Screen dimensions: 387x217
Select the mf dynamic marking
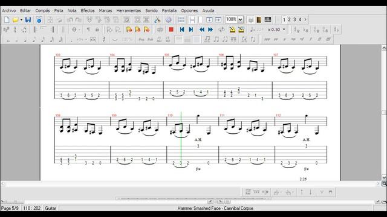click(x=302, y=39)
